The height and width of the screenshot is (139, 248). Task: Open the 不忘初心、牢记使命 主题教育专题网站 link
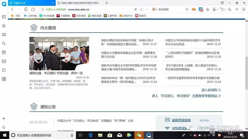point(187,96)
